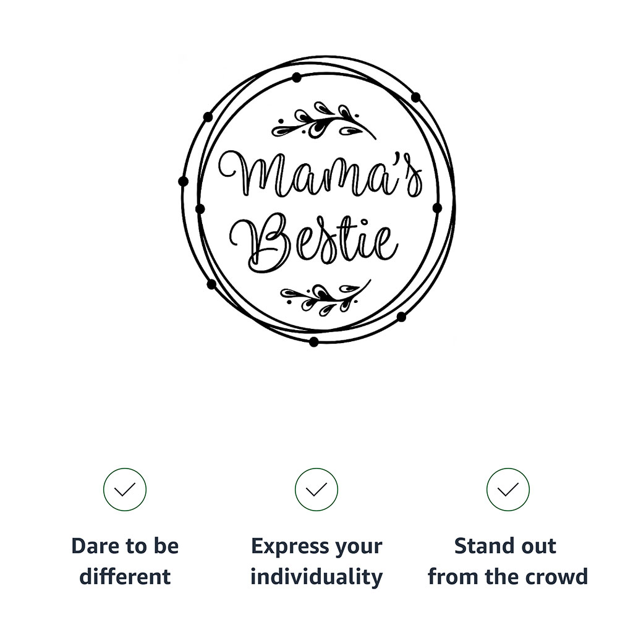Screen dimensions: 633x633
Task: Click the checkmark icon above 'Dare to be different'
Action: pos(125,490)
